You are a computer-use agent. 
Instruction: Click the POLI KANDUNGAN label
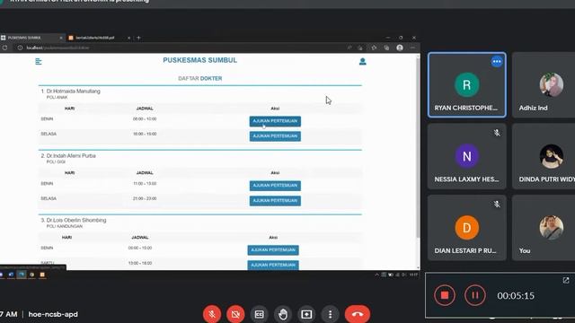tap(65, 226)
